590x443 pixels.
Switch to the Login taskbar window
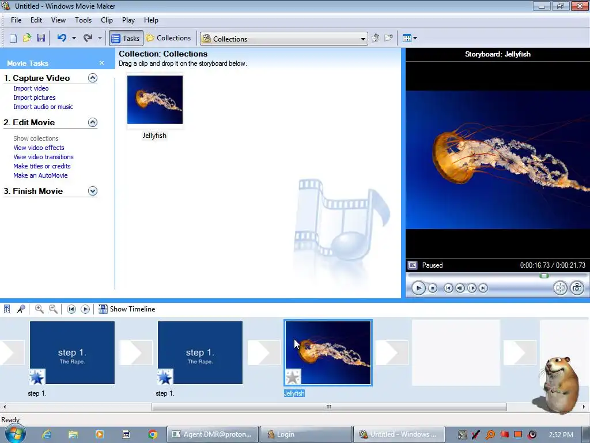305,434
